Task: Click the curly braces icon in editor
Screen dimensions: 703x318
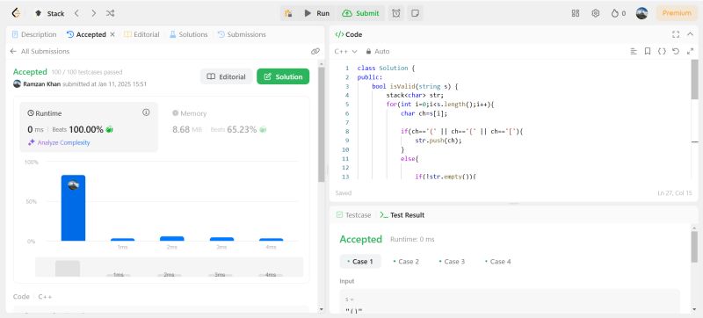Action: coord(662,52)
